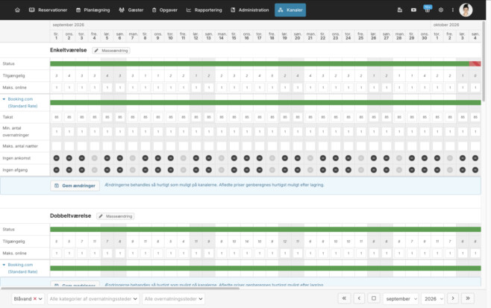The height and width of the screenshot is (308, 491).
Task: Collapse Booking.com Standard Rate under Enkeltværelse
Action: click(4, 99)
